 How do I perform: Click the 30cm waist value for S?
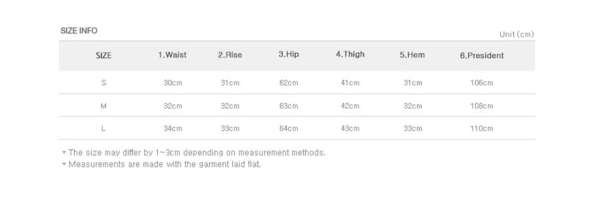[x=173, y=83]
